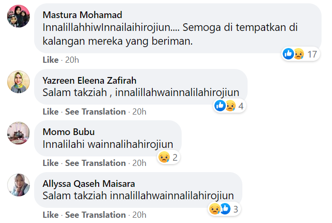Click Momo Bubu's profile picture
Screen dimensions: 332x223
tap(19, 133)
